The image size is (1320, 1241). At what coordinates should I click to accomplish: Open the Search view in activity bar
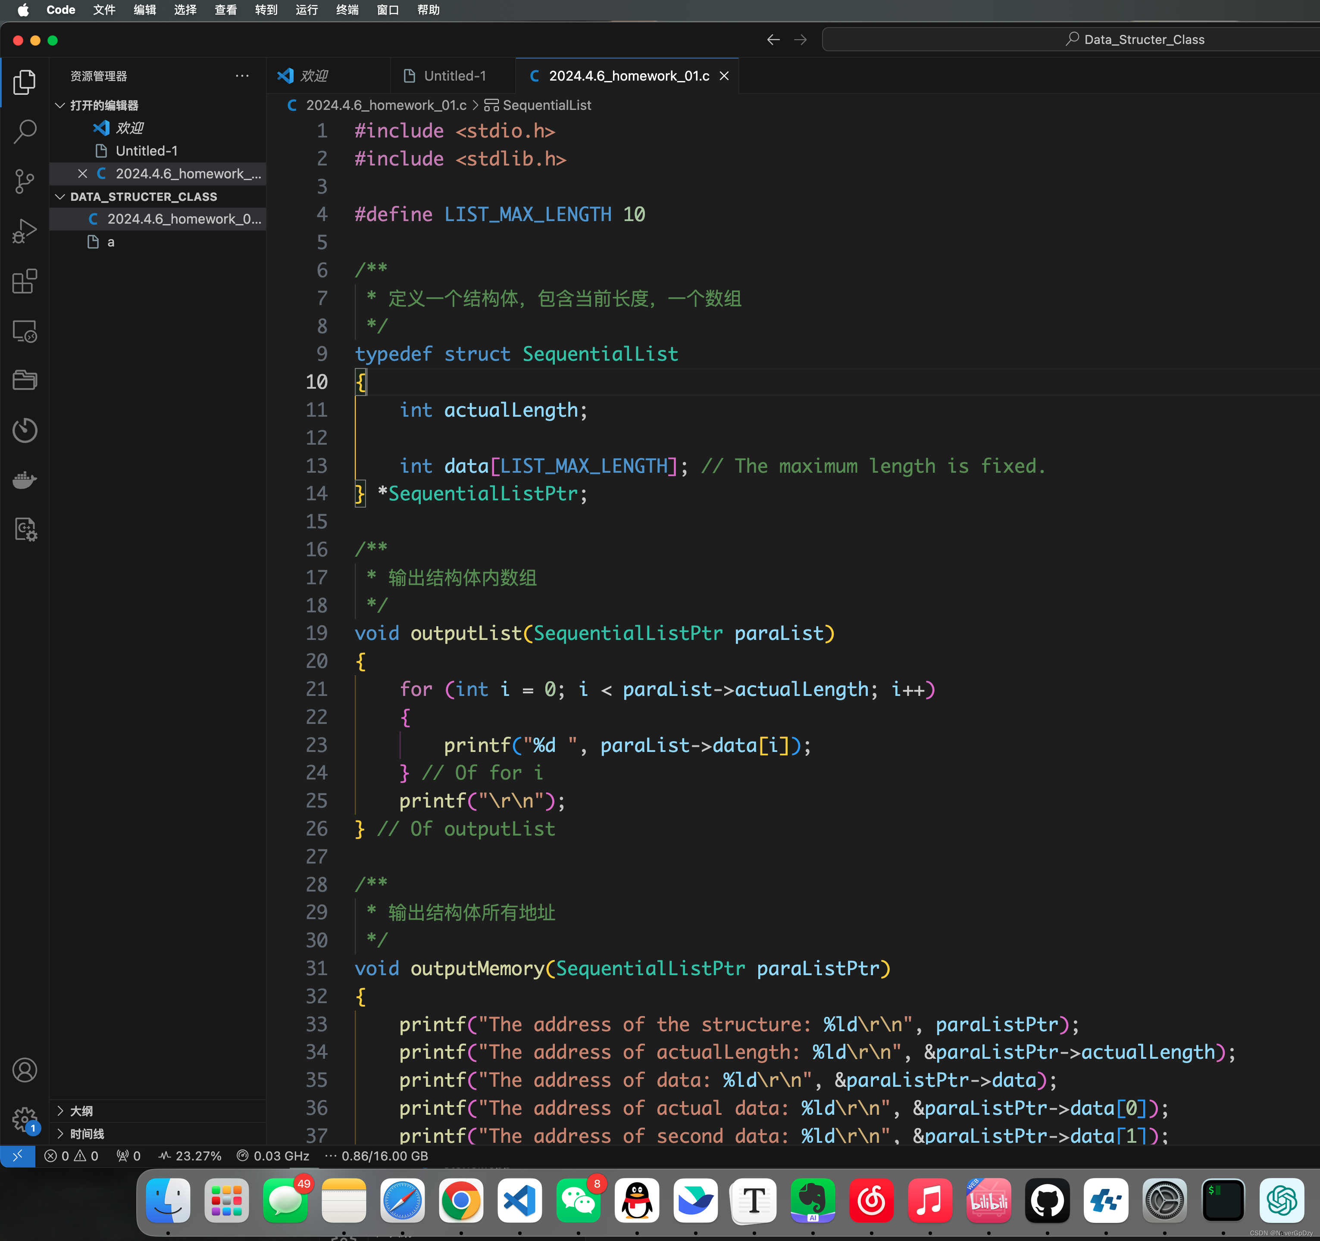[25, 131]
